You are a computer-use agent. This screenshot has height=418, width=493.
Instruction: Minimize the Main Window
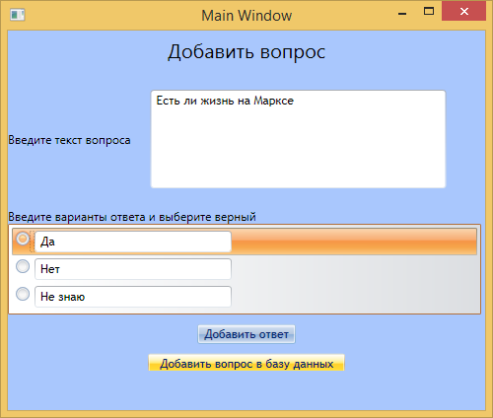click(402, 14)
